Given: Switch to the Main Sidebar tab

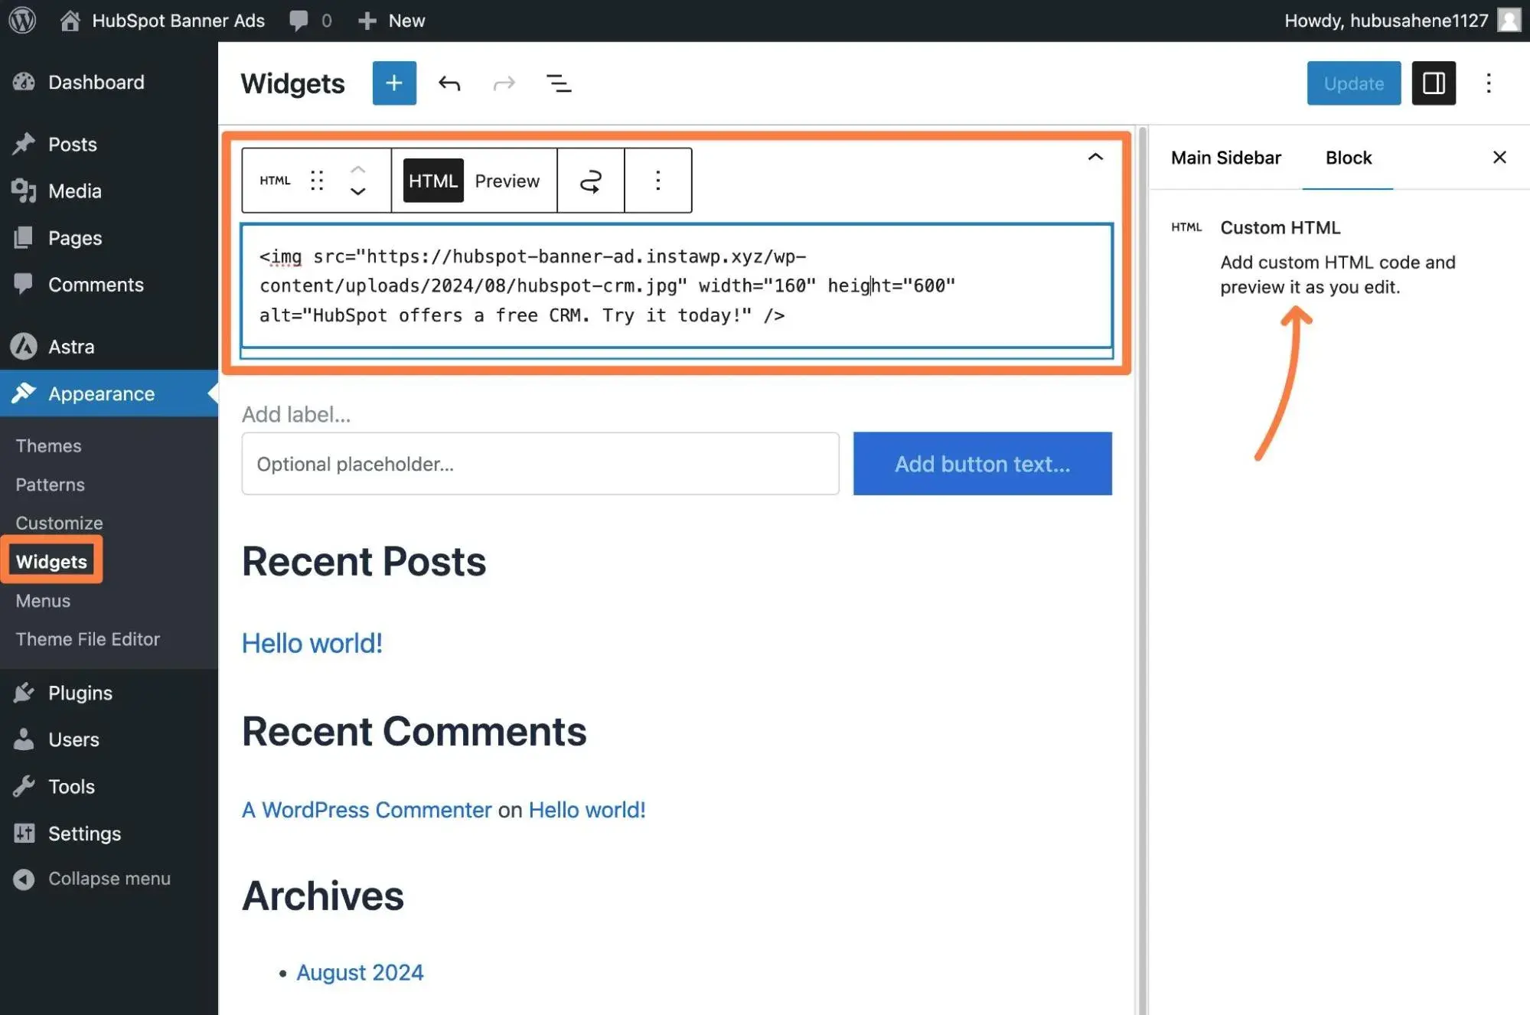Looking at the screenshot, I should point(1225,158).
